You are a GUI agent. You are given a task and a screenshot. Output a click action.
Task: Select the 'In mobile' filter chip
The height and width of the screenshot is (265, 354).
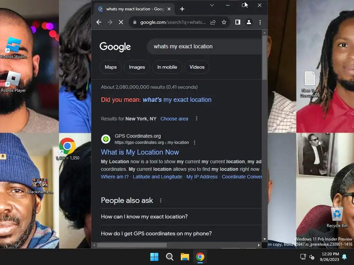coord(167,67)
